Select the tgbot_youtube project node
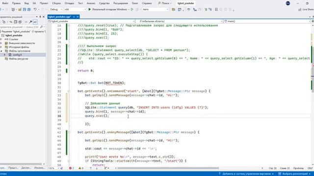314x176 pixels. [x=14, y=35]
